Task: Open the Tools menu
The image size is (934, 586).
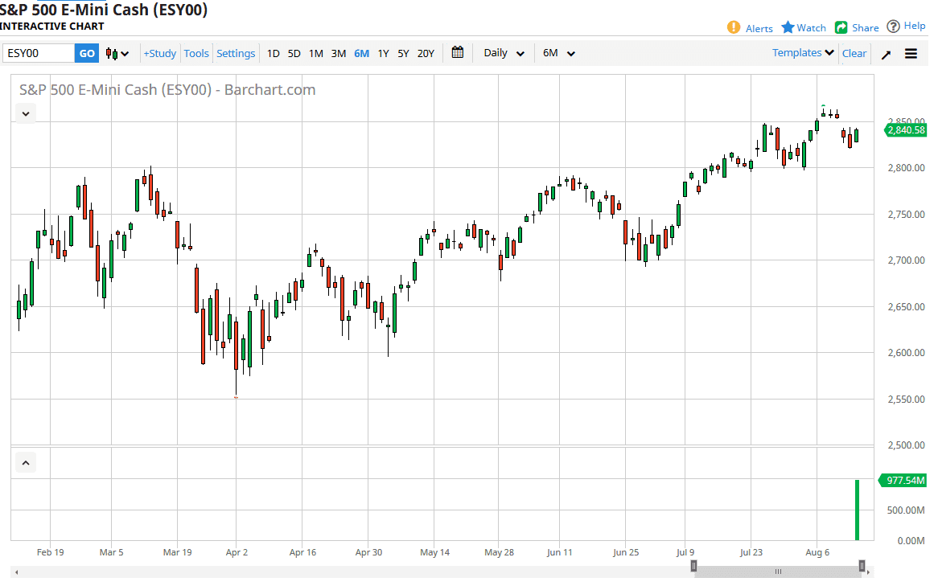Action: [x=196, y=54]
